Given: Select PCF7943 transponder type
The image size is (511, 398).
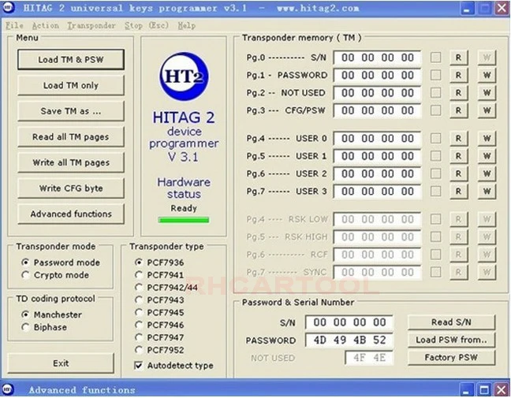Looking at the screenshot, I should pos(139,299).
